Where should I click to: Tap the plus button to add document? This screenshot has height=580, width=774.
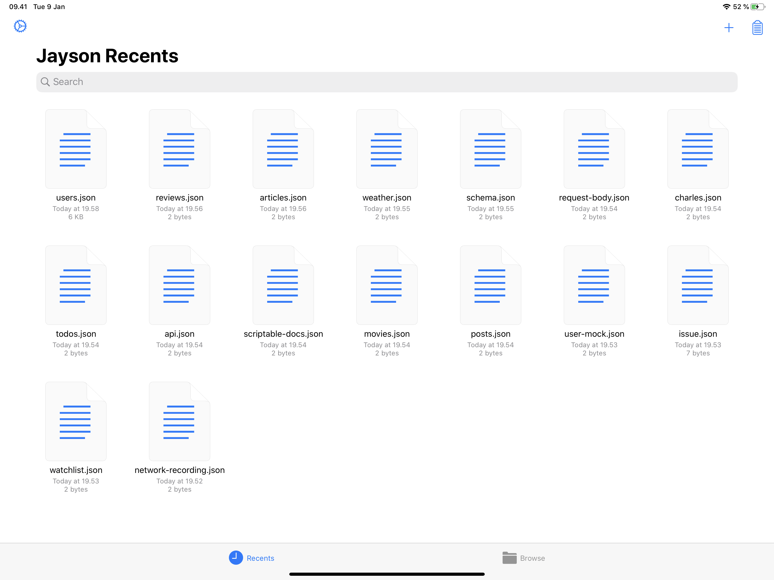click(x=728, y=28)
